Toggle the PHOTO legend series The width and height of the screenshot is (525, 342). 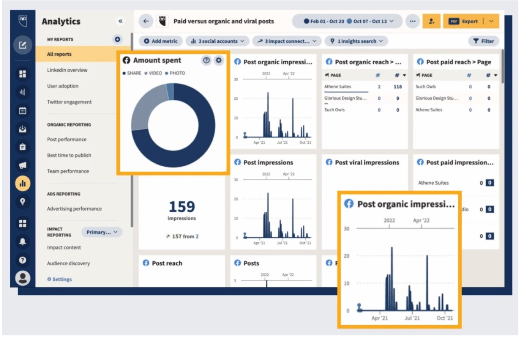tap(175, 73)
